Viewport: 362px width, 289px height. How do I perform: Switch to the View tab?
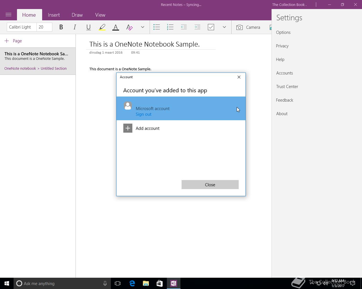tap(100, 15)
